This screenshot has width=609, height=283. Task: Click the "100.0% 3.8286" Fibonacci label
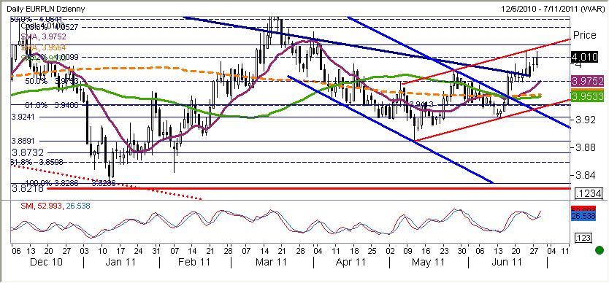[52, 182]
